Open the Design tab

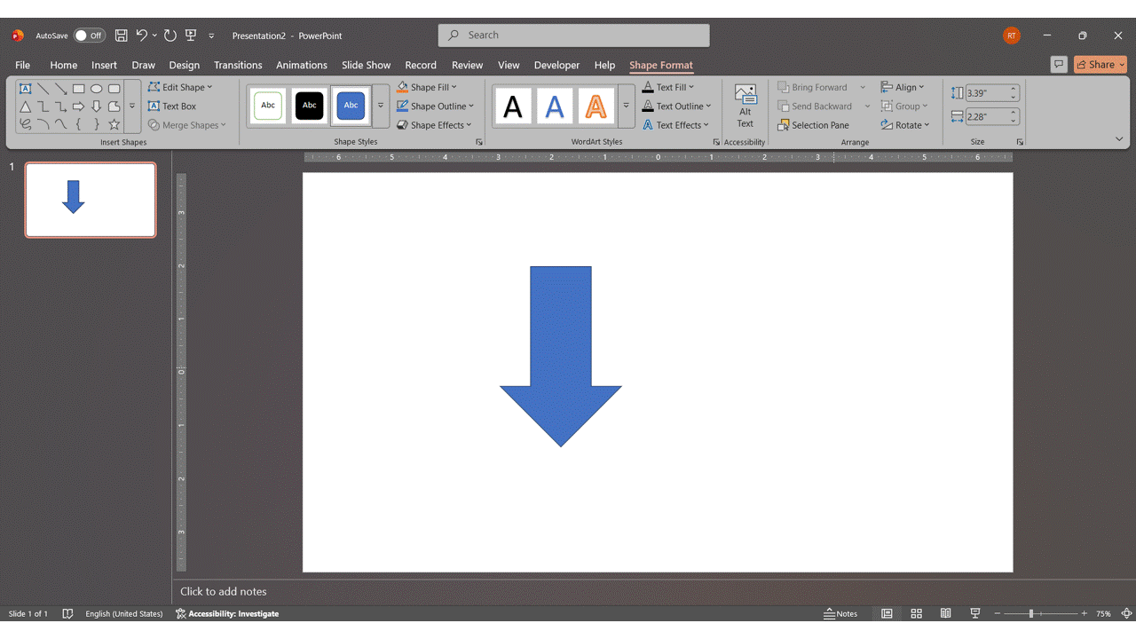tap(184, 65)
